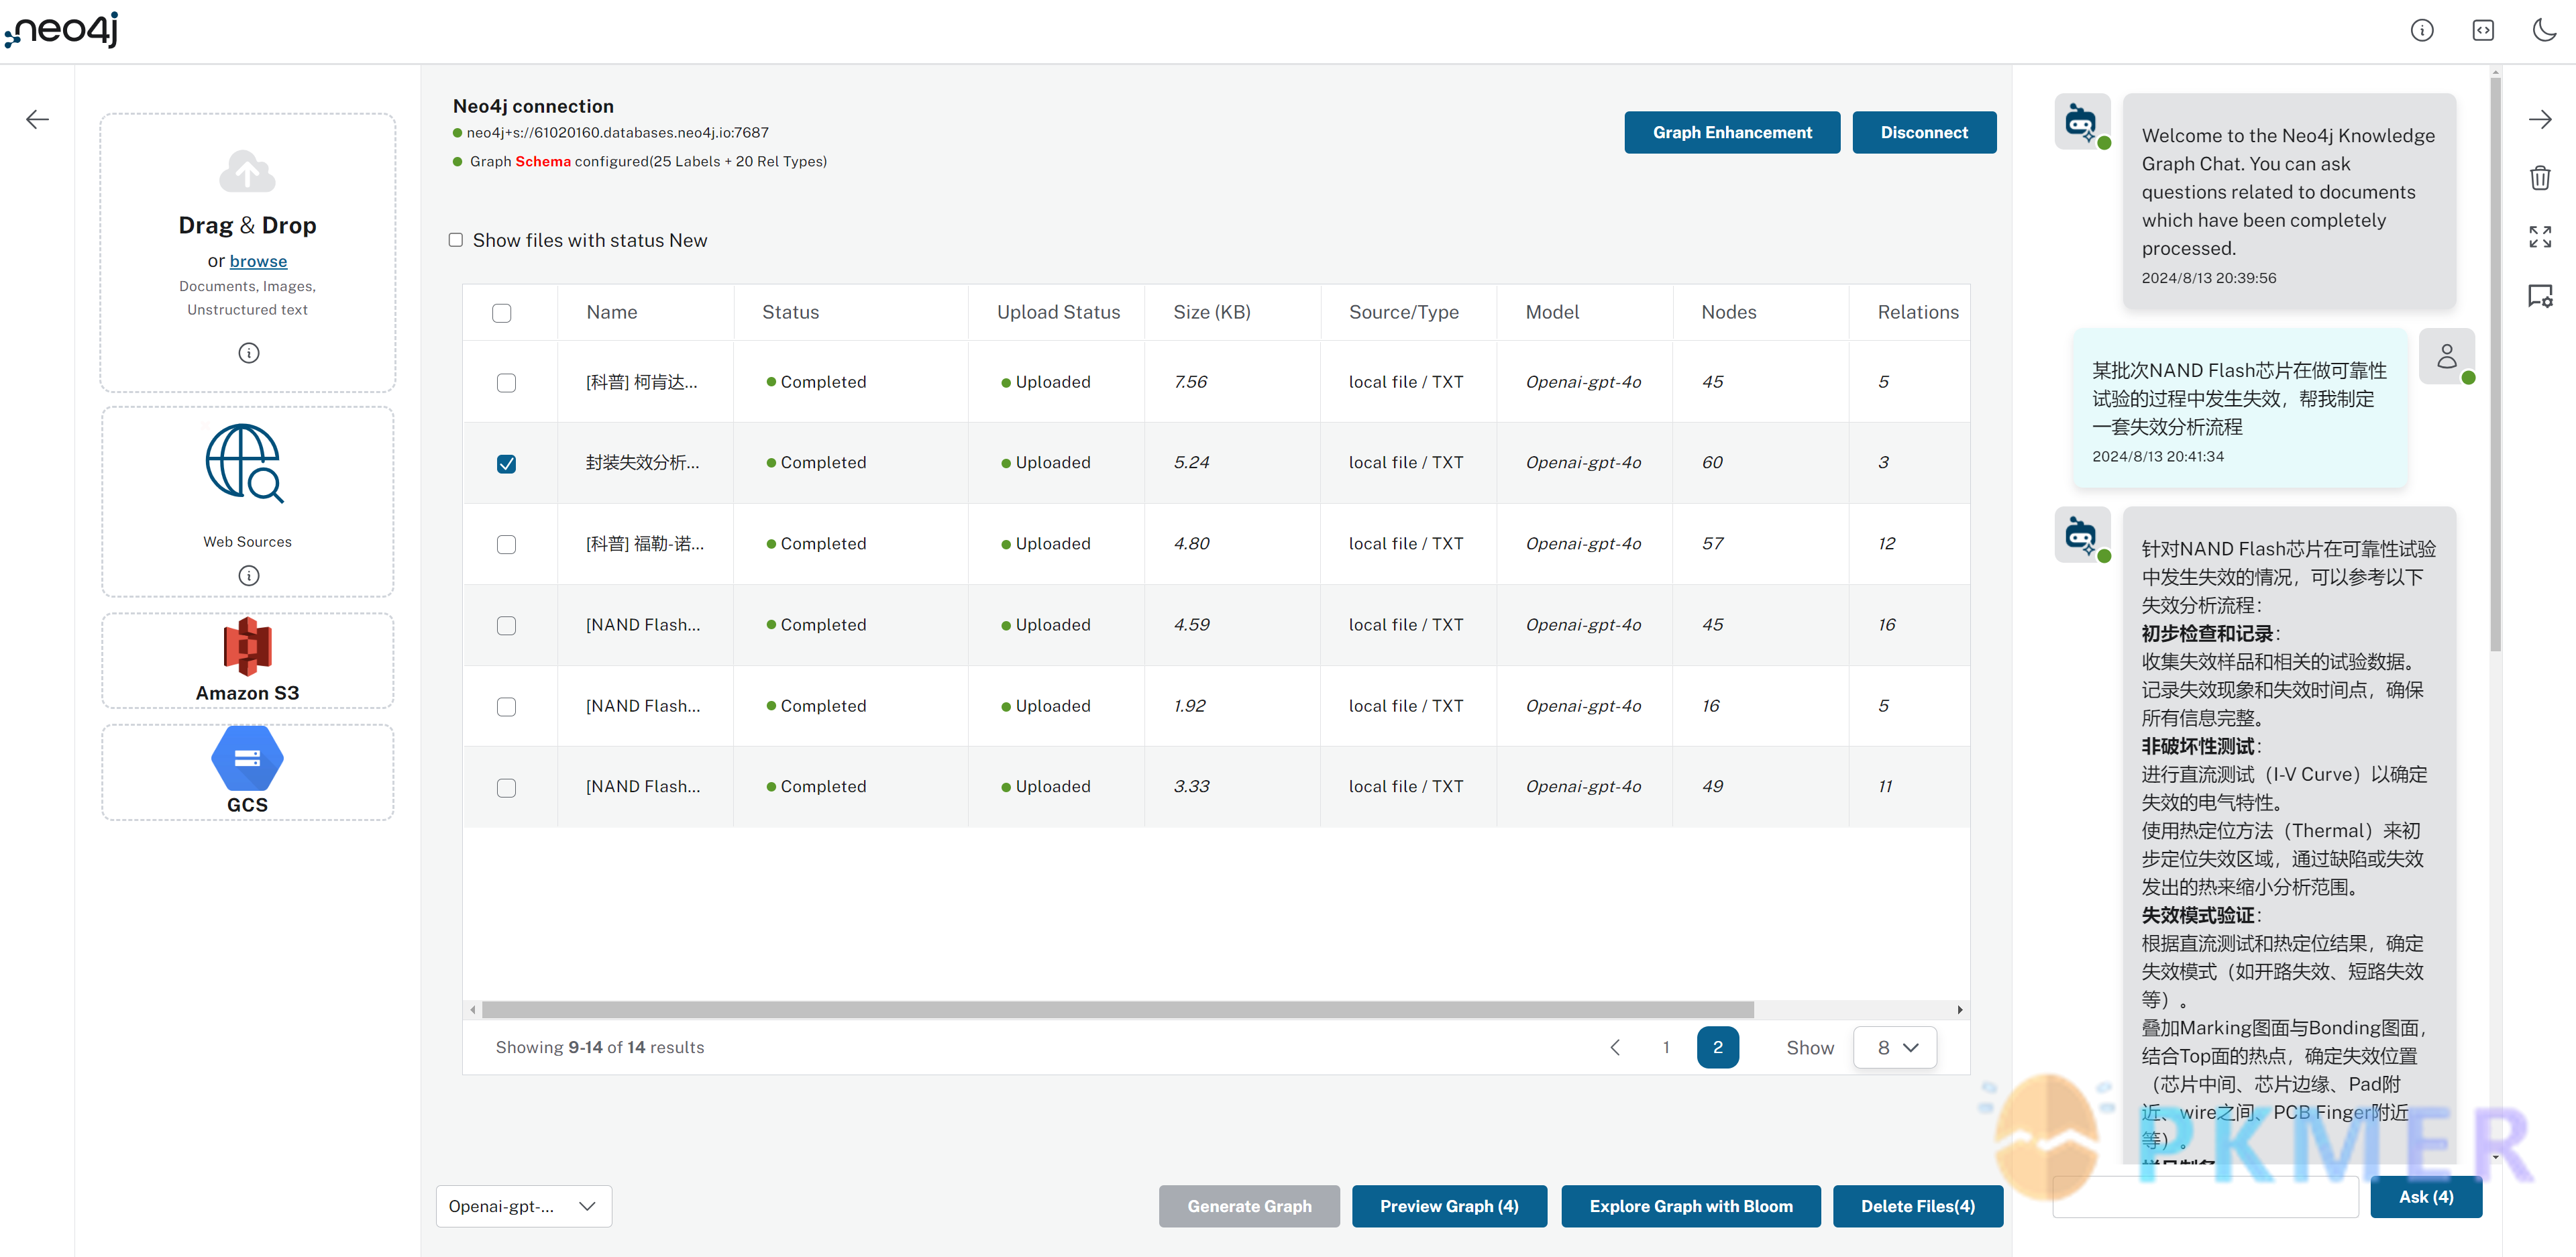Focus the chat question input field

[2205, 1197]
